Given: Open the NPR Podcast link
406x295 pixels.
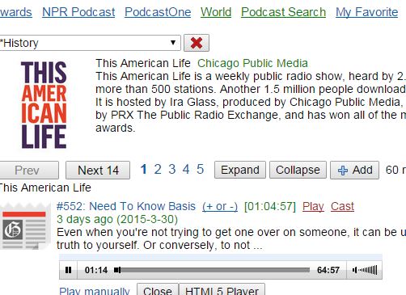Looking at the screenshot, I should (78, 12).
